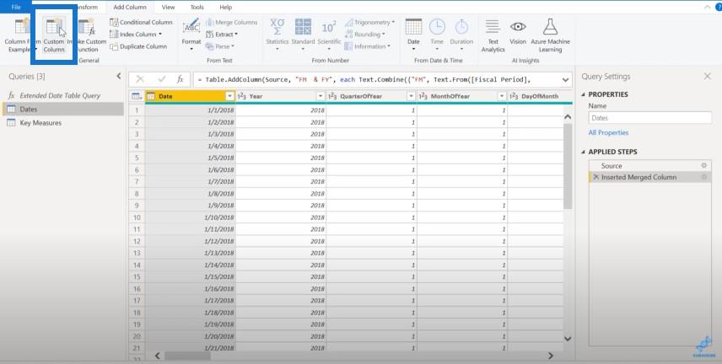The width and height of the screenshot is (722, 364).
Task: Open the Extract dropdown
Action: [222, 34]
